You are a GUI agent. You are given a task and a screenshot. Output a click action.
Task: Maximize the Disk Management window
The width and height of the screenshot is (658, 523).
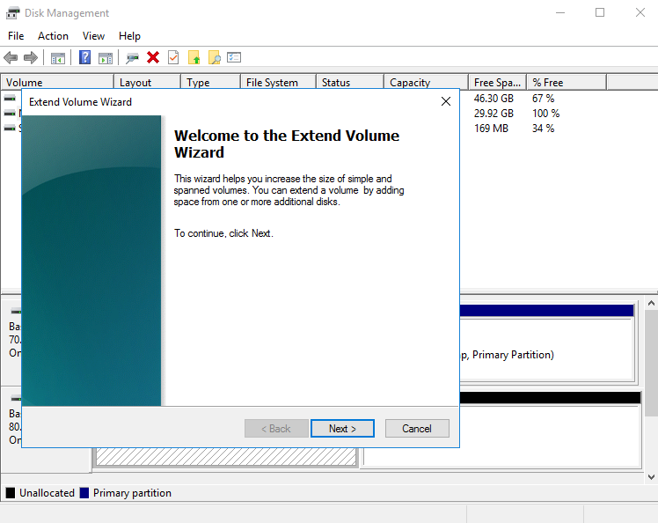click(x=600, y=12)
